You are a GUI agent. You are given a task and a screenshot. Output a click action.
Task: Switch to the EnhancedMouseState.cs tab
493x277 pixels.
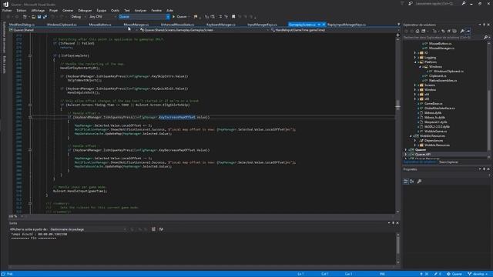177,25
